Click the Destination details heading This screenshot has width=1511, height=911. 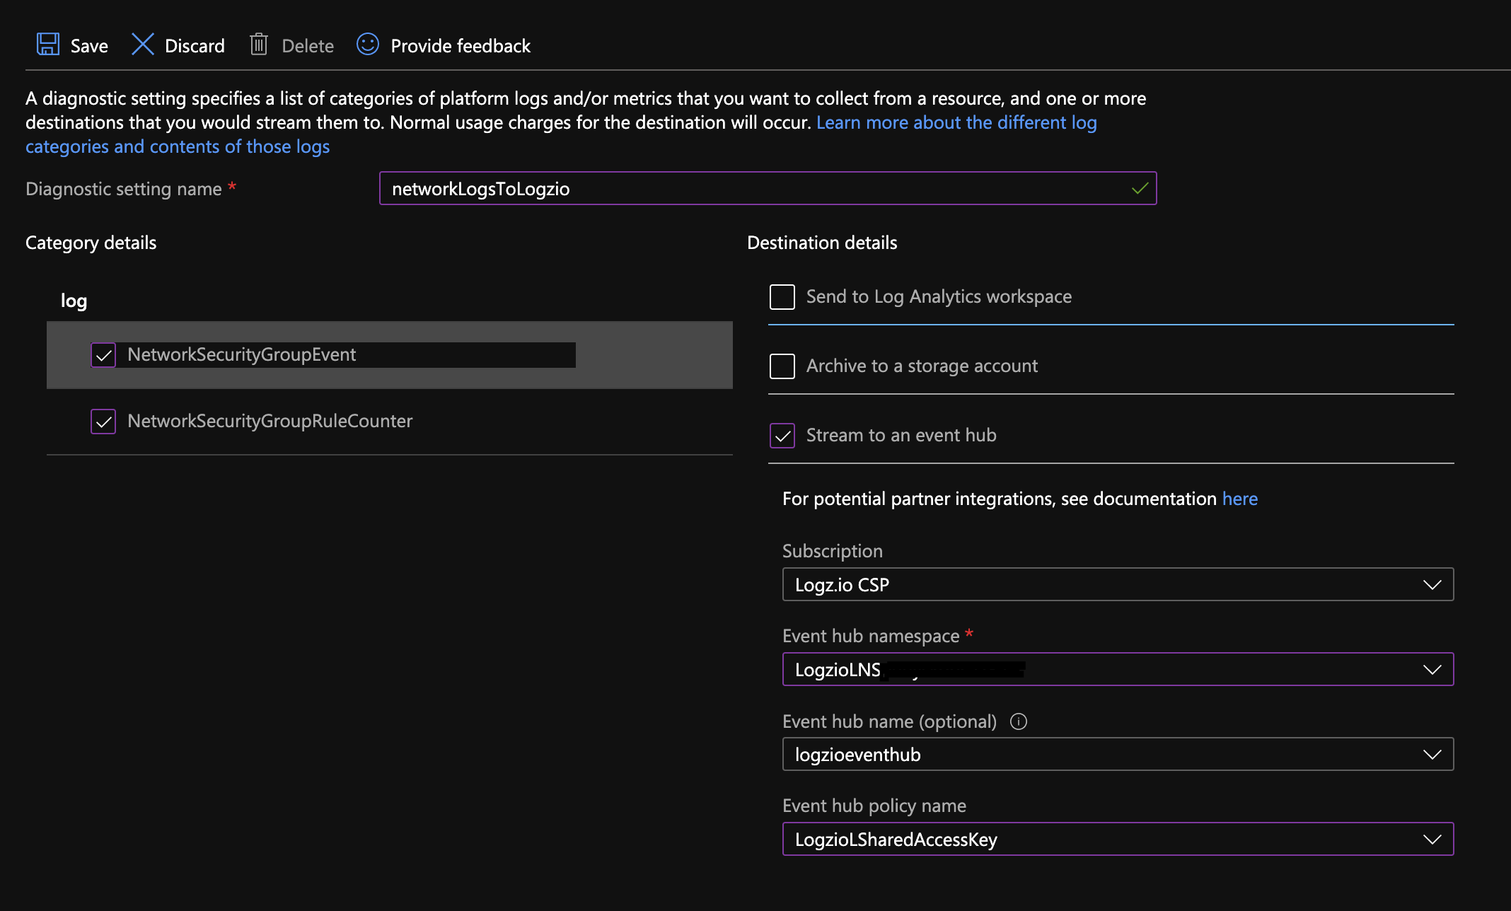point(822,243)
